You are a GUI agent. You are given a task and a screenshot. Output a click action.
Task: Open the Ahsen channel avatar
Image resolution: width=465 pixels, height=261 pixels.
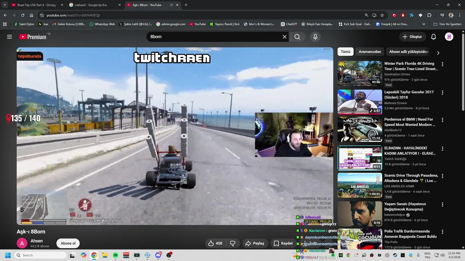(22, 243)
